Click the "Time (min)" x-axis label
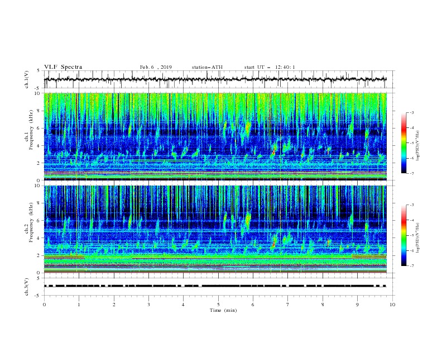Screen dimensions: 442x342 [x=223, y=310]
